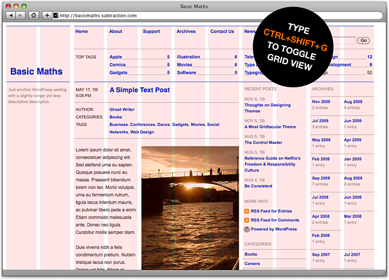Select the Illustration tag link
Viewport: 389px width, 280px height.
[188, 57]
